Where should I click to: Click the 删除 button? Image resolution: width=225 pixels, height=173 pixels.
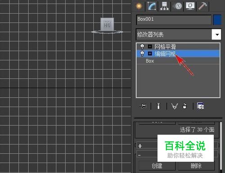196,166
